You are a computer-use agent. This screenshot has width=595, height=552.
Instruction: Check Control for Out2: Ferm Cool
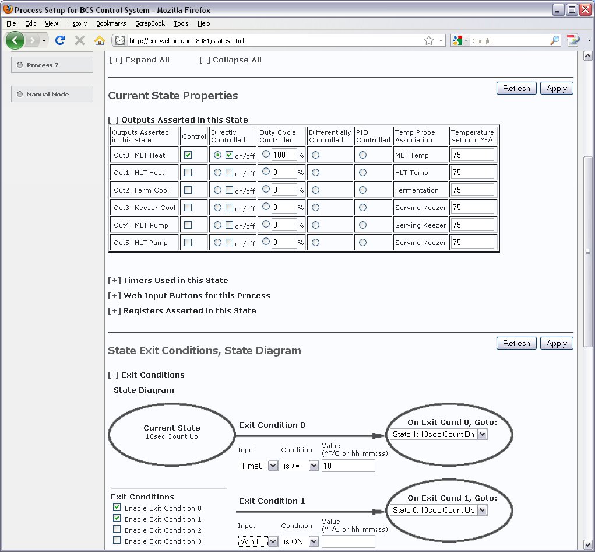[x=188, y=190]
